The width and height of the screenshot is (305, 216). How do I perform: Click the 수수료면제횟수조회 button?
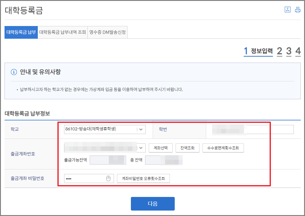(223, 148)
